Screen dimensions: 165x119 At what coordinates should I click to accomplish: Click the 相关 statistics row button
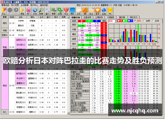pos(74,44)
